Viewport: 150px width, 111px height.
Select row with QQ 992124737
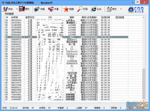coord(66,83)
